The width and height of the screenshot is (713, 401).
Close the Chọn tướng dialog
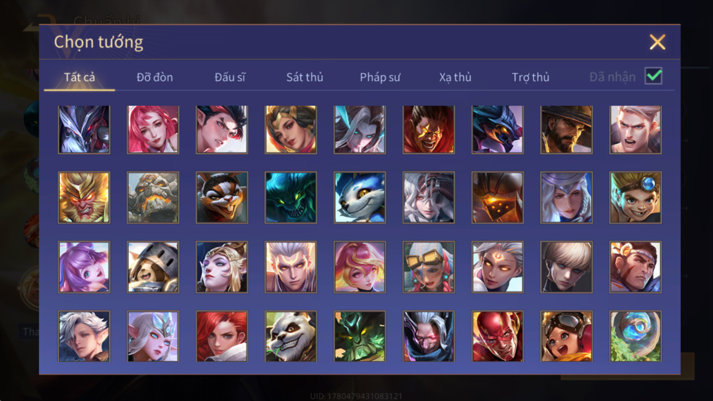(657, 42)
